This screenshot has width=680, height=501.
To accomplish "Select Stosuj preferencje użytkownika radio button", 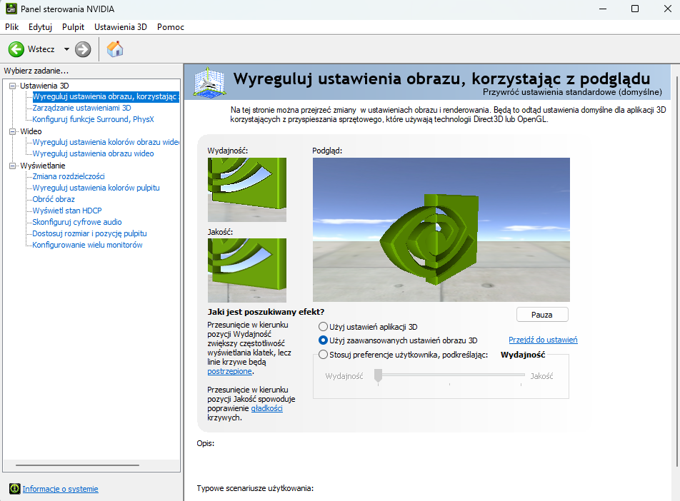I will click(x=323, y=355).
